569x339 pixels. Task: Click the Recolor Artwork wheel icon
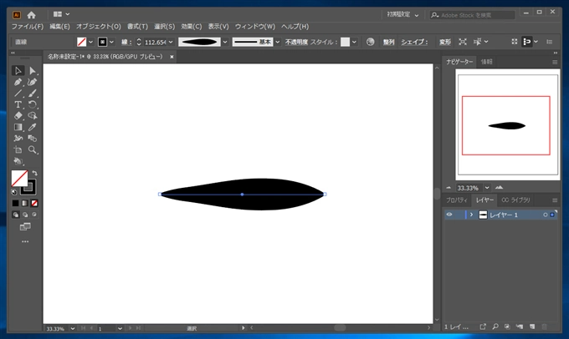[370, 42]
